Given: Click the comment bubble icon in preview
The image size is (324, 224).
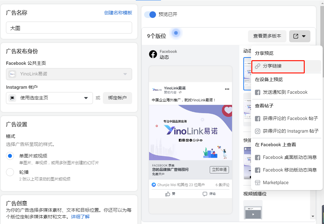Looking at the screenshot, I should click(x=205, y=194).
